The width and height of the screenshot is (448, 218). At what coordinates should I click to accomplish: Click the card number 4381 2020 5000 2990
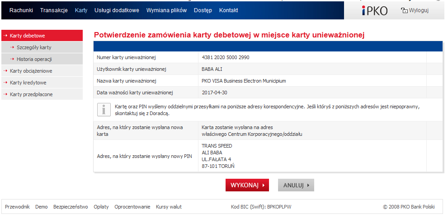point(226,57)
